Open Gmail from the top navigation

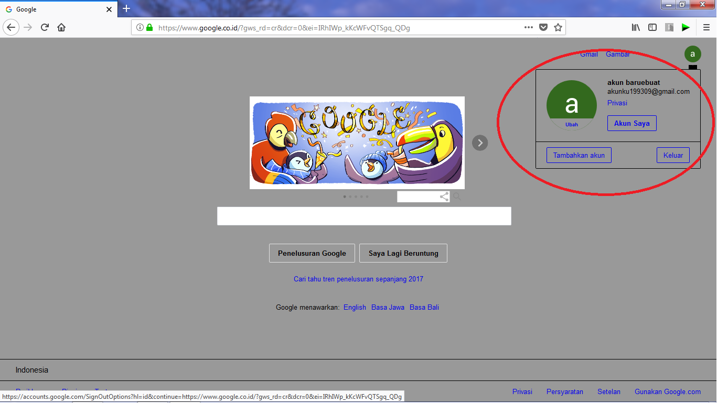click(588, 54)
